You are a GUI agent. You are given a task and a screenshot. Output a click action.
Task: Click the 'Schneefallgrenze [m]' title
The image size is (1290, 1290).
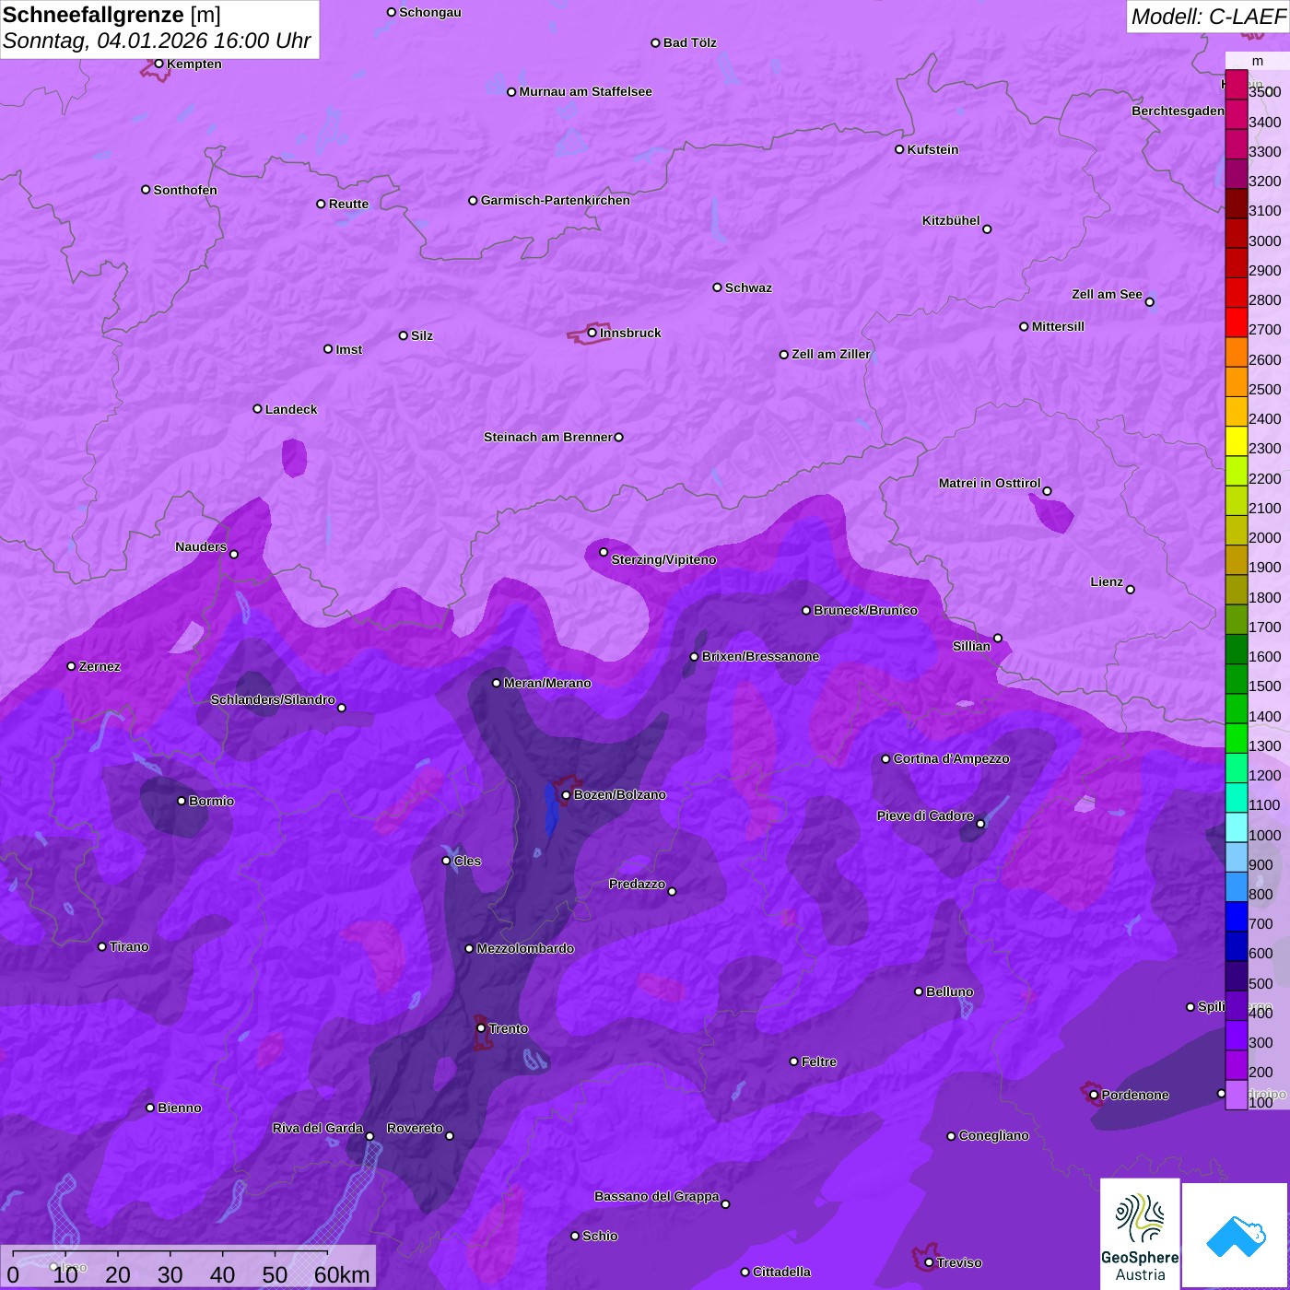pos(111,15)
